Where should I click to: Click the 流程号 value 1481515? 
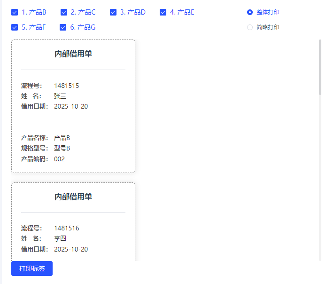point(67,86)
